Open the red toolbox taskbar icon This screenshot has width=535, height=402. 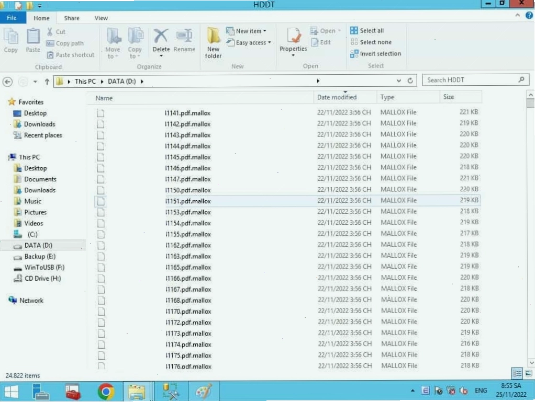tap(72, 392)
